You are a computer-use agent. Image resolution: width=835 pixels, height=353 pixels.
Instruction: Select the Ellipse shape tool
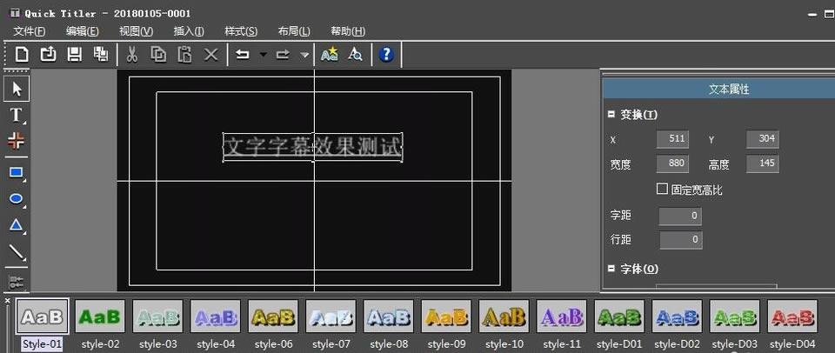[16, 198]
